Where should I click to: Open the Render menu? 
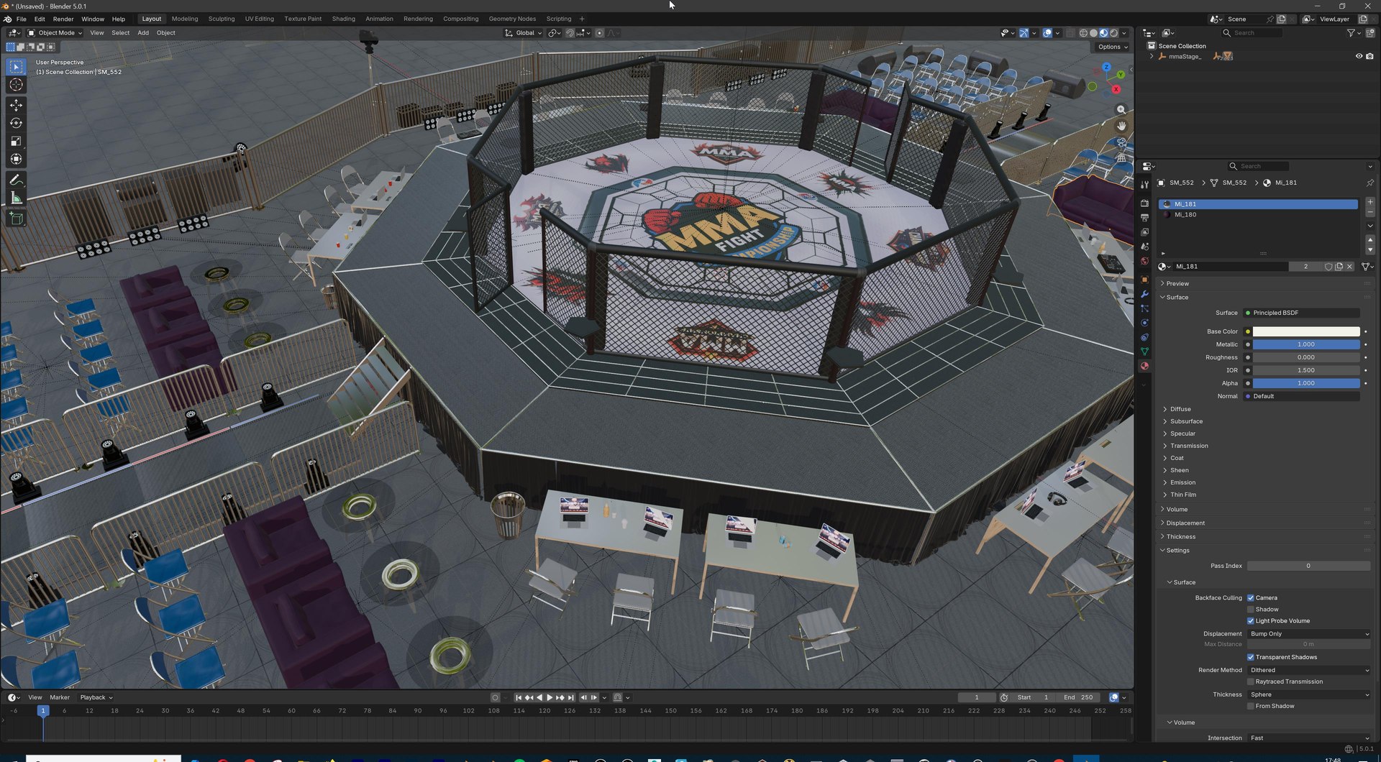point(63,19)
